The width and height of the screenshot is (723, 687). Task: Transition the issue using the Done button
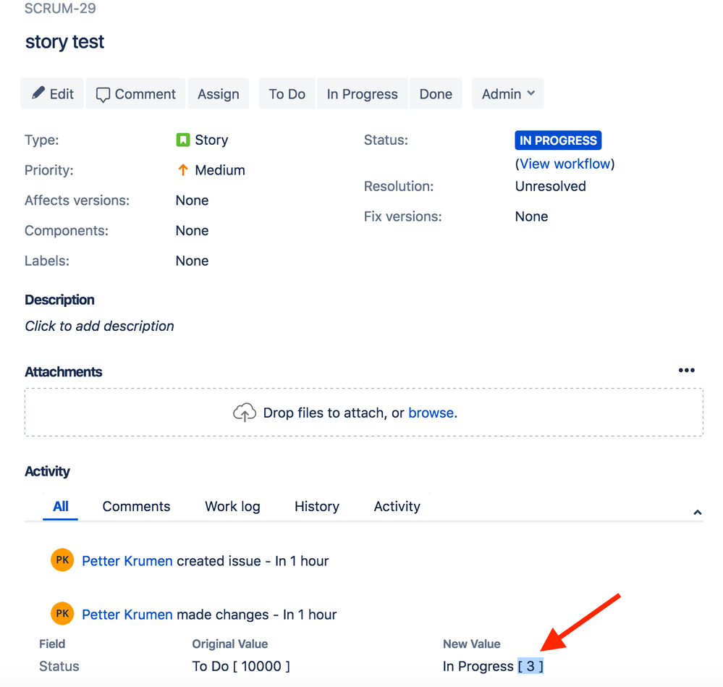436,93
